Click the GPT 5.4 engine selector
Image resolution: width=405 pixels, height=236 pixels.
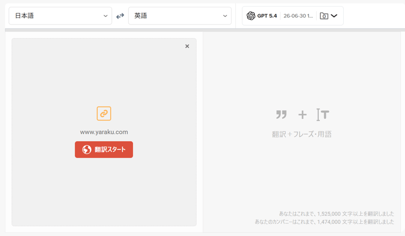(262, 16)
